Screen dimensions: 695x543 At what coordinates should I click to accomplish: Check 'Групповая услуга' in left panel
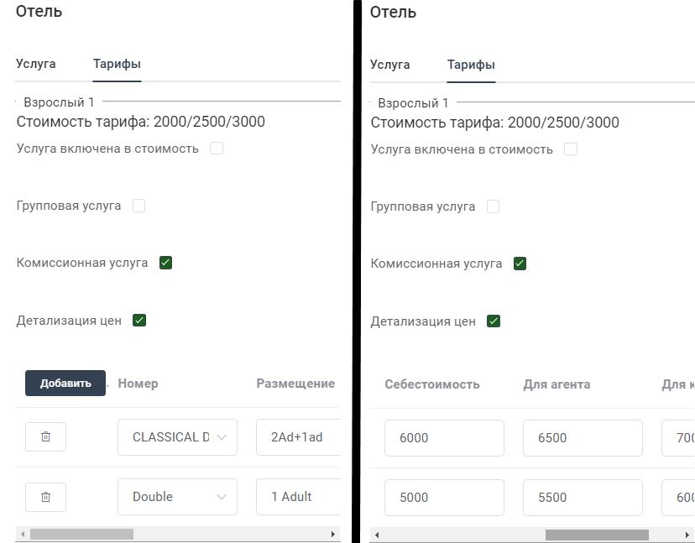pos(138,206)
